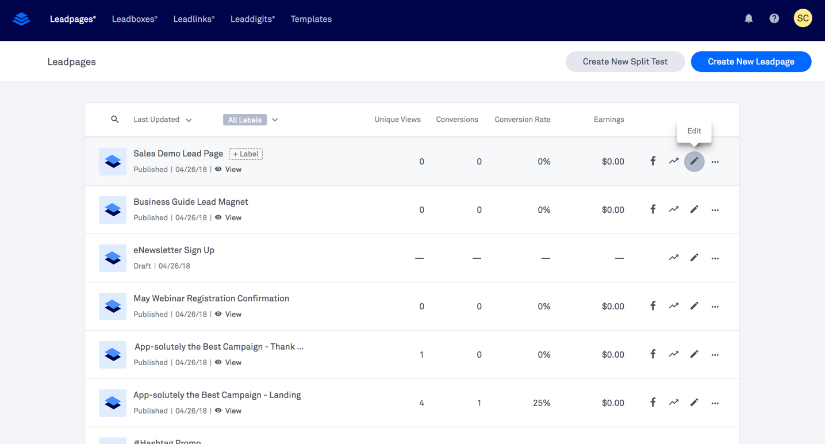Viewport: 825px width, 444px height.
Task: Click the Best Campaign - Landing thumbnail
Action: [113, 403]
